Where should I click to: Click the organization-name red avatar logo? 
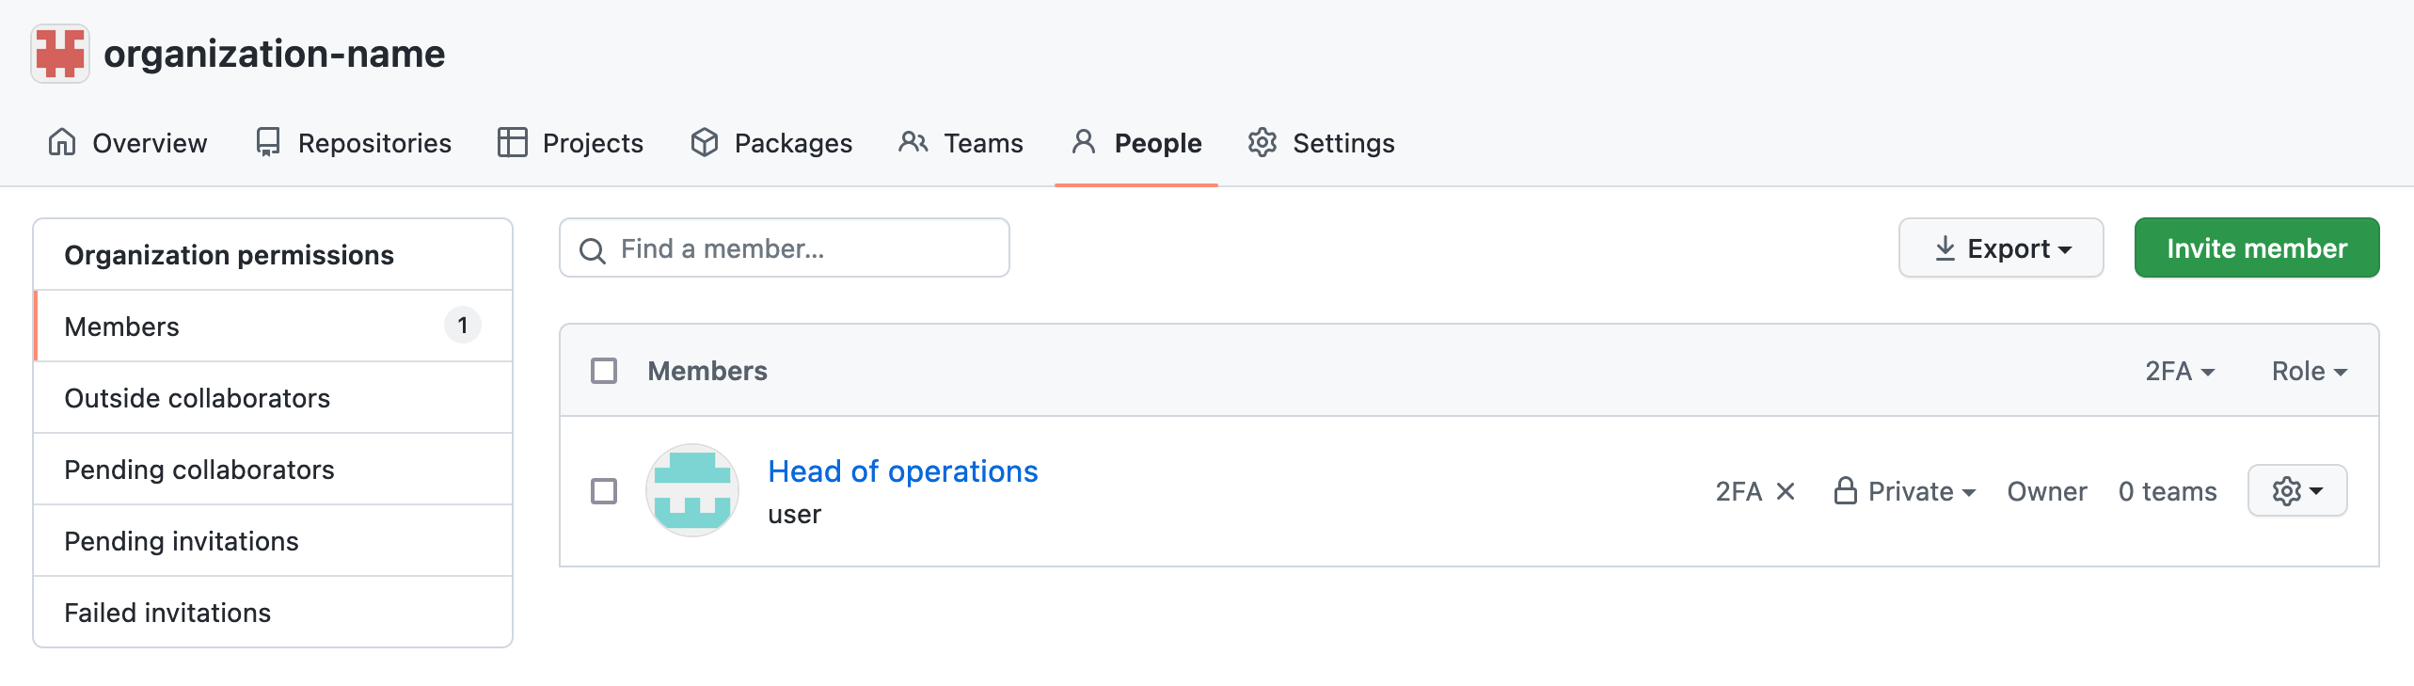[x=60, y=54]
